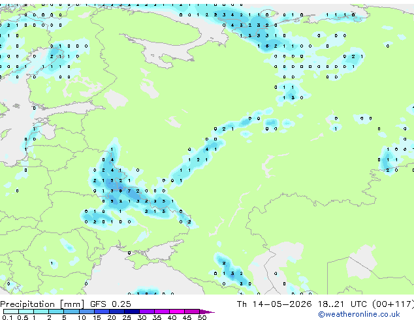The height and width of the screenshot is (320, 414).
Task: Select the 25 to 30 mm navy swatch
Action: coord(131,312)
